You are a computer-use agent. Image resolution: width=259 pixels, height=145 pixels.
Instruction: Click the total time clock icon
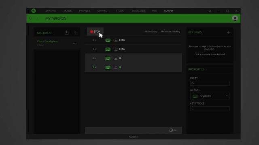click(x=171, y=130)
